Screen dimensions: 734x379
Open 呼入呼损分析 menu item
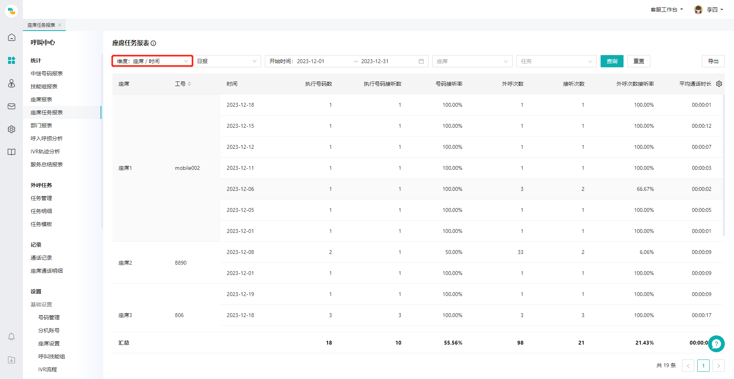47,138
